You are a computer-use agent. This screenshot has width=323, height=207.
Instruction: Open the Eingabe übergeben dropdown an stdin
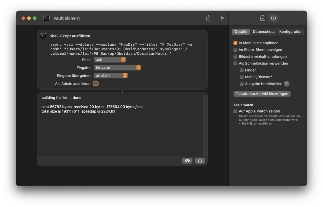coord(111,76)
